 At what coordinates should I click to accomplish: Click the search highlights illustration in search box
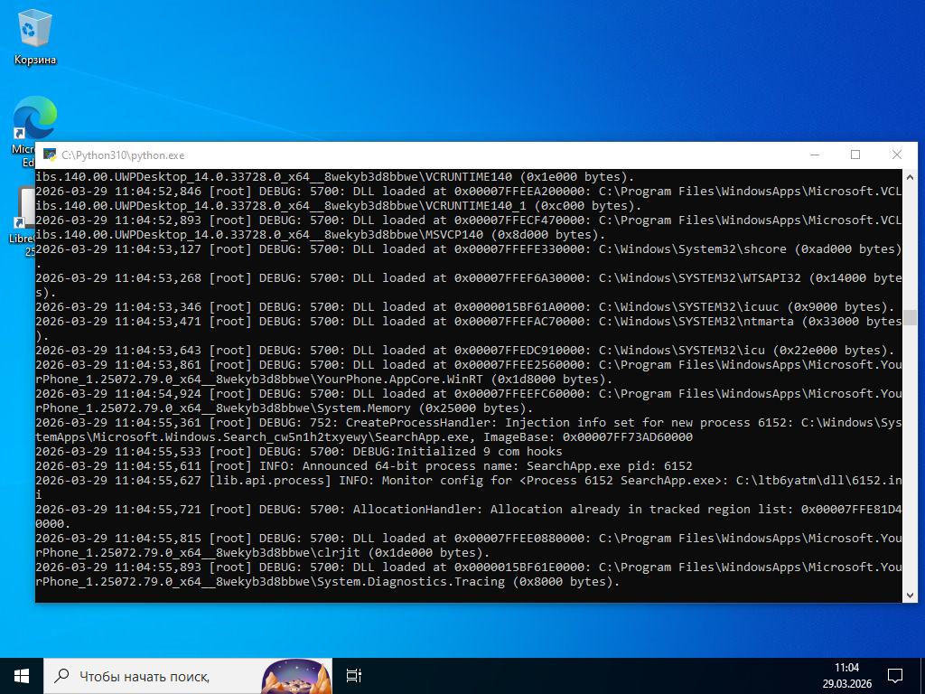295,676
